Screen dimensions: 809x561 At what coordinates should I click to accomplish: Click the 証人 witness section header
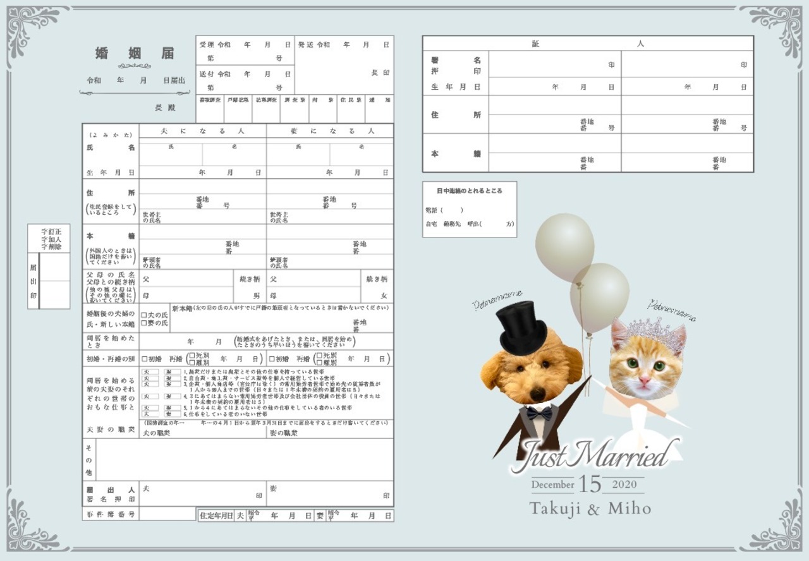coord(588,44)
